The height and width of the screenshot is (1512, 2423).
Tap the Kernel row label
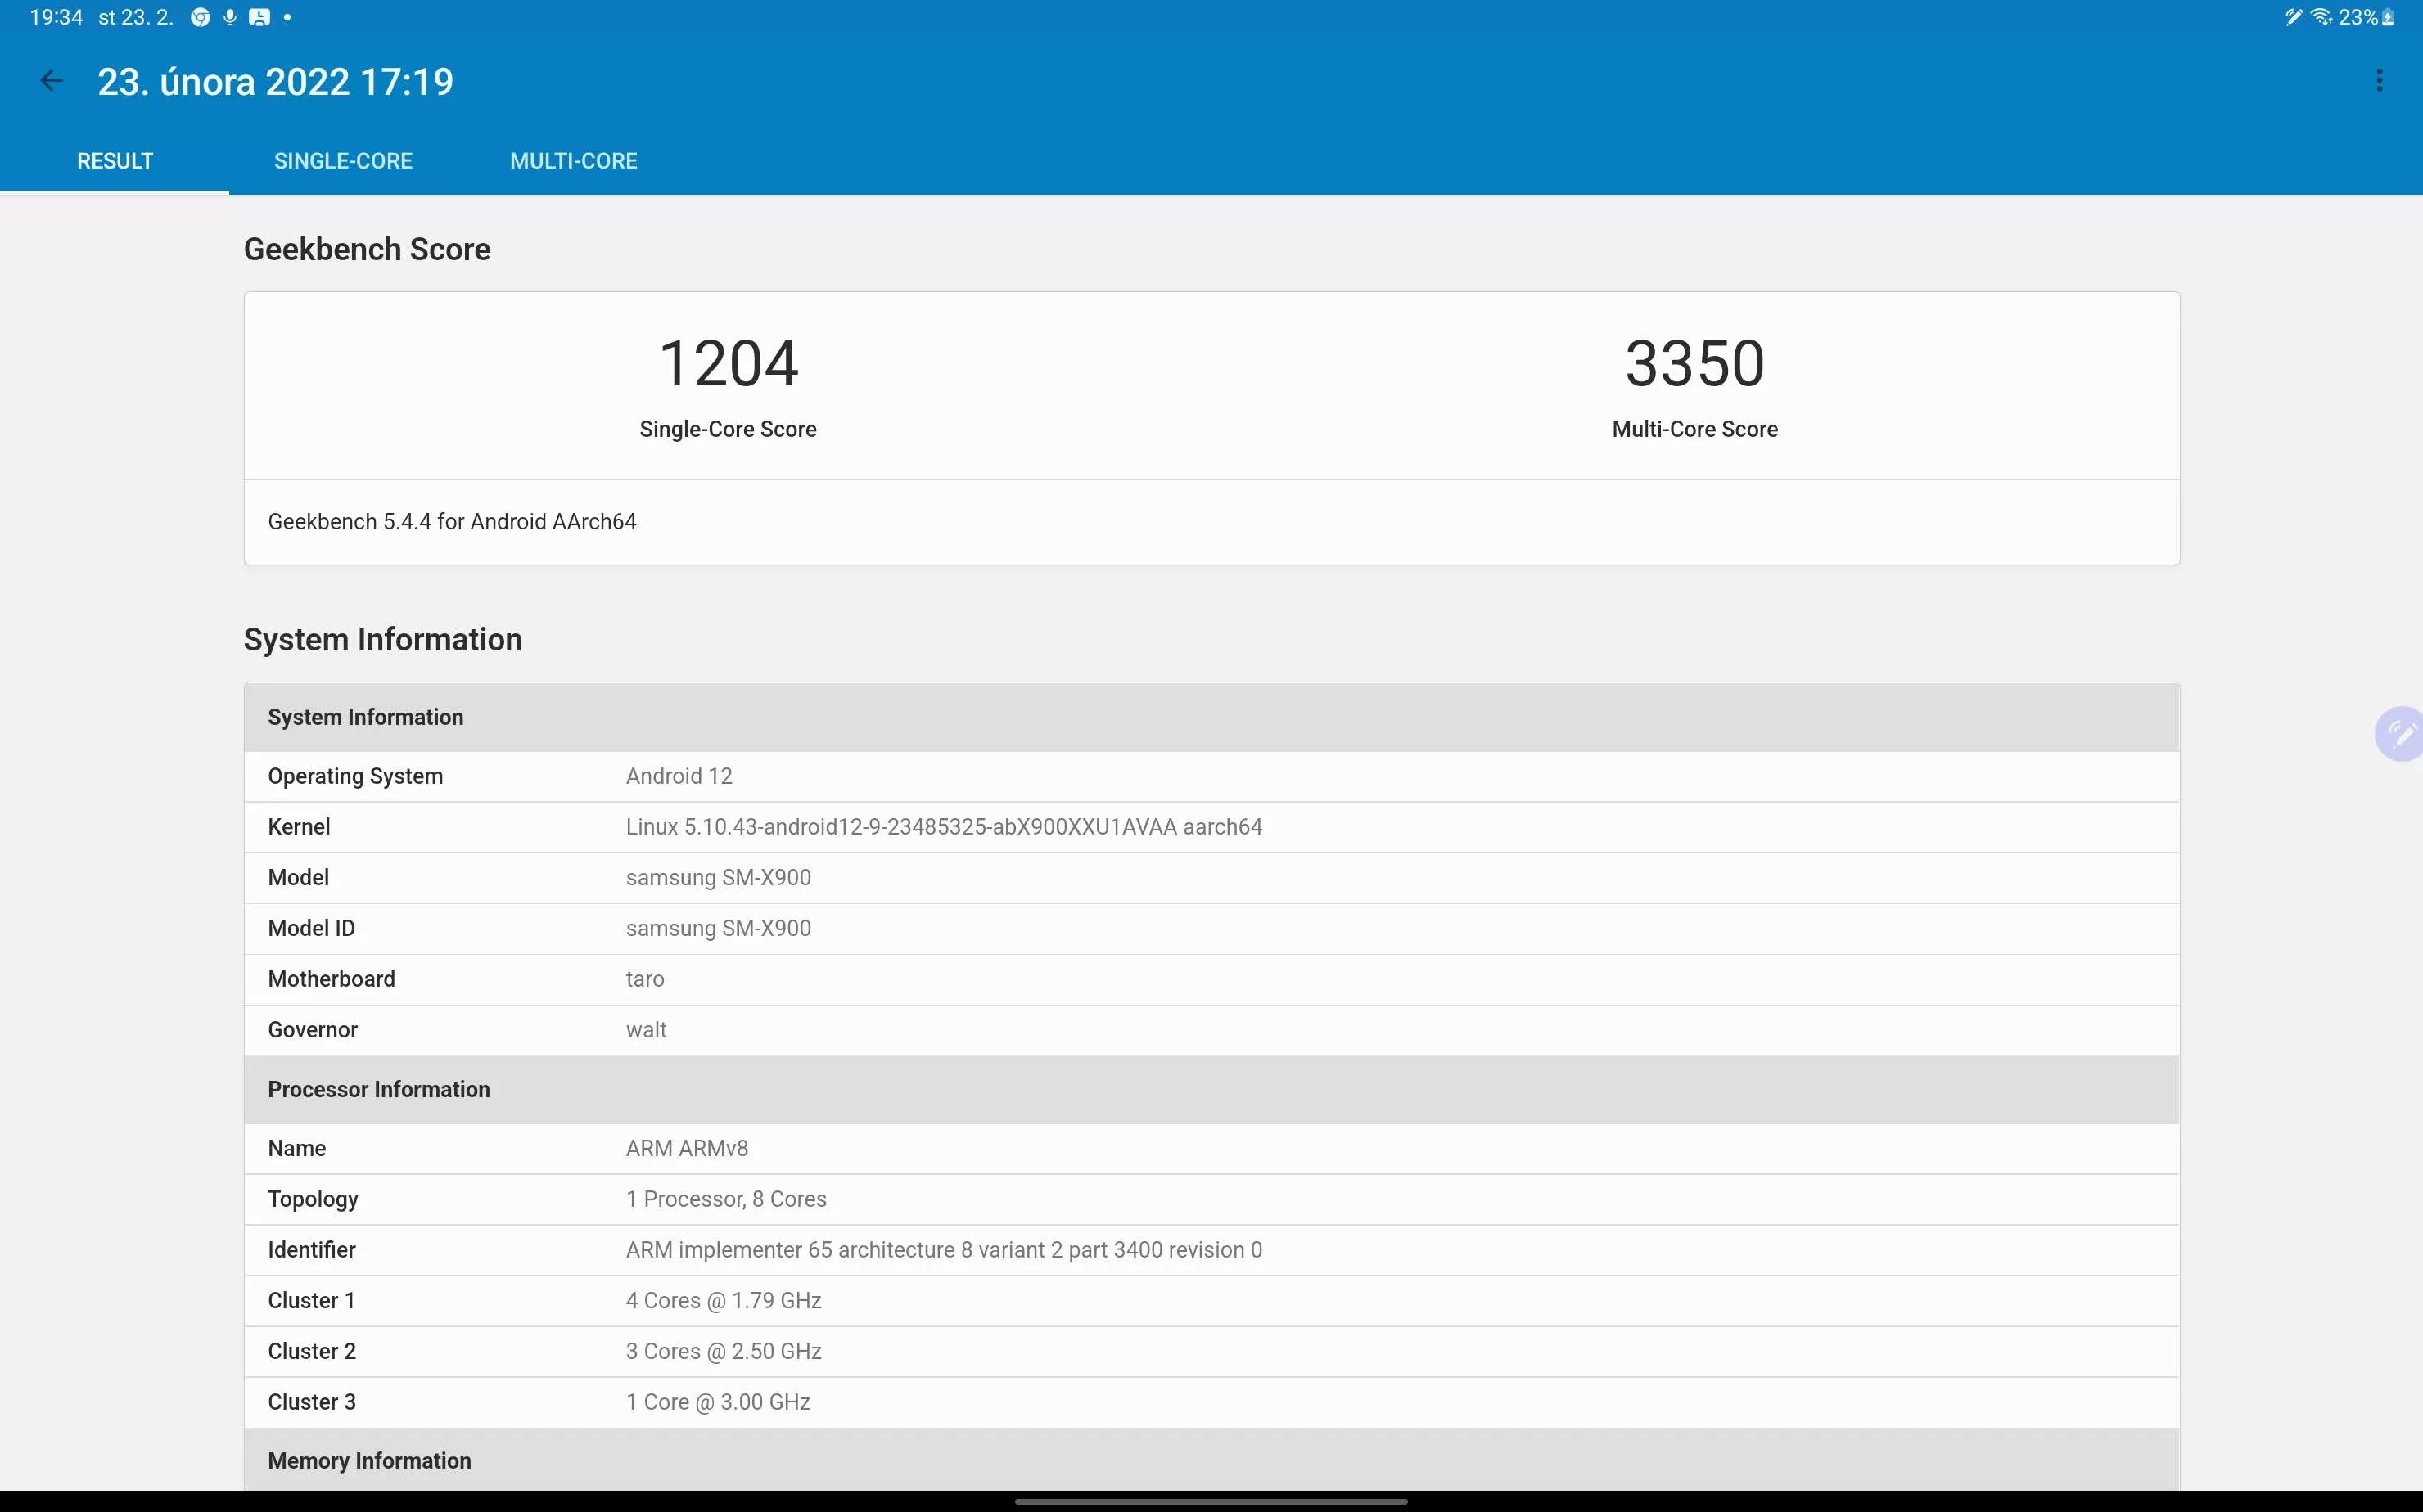point(299,827)
